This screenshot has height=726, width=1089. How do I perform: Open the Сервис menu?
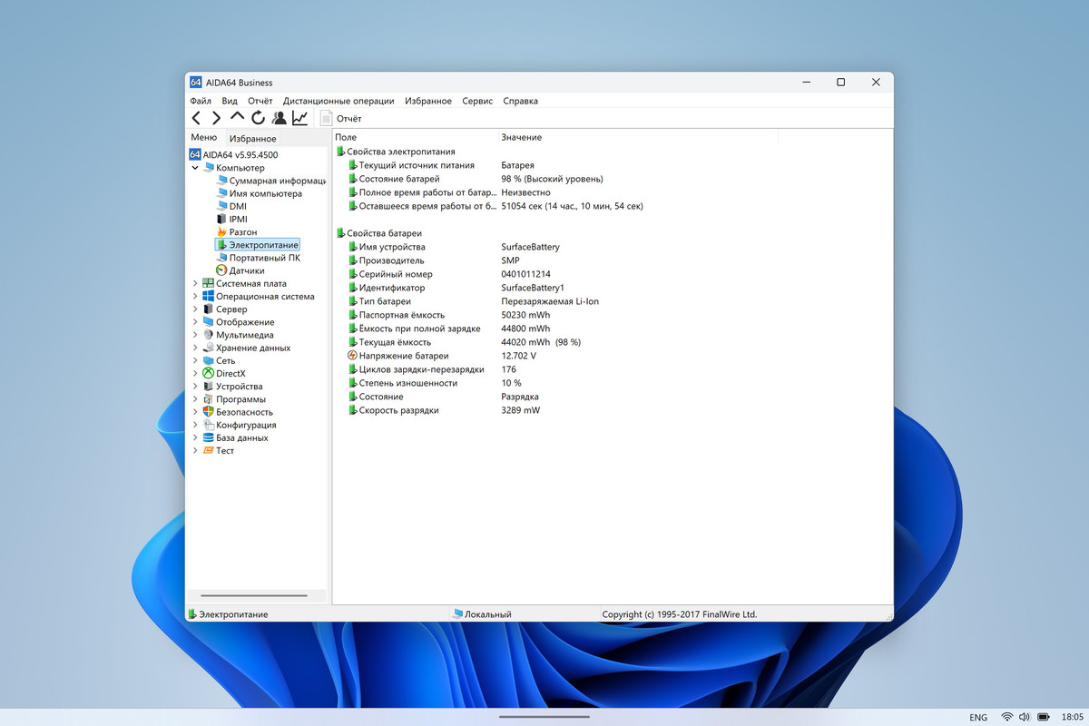477,101
